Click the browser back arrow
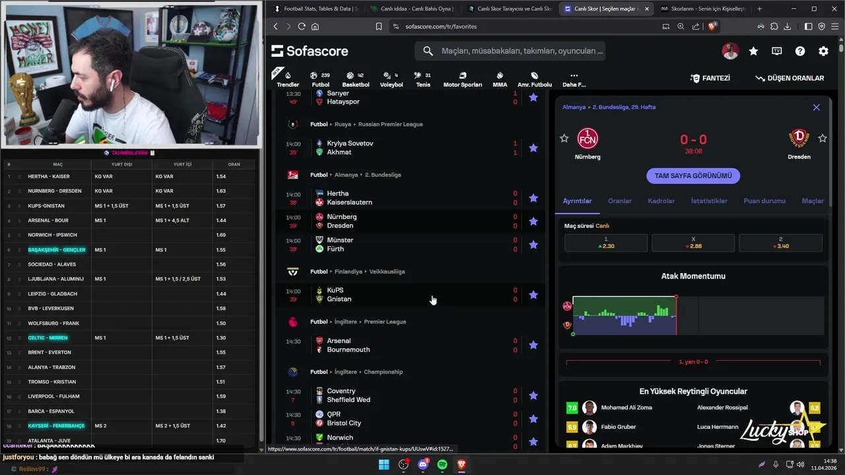845x475 pixels. coord(276,26)
